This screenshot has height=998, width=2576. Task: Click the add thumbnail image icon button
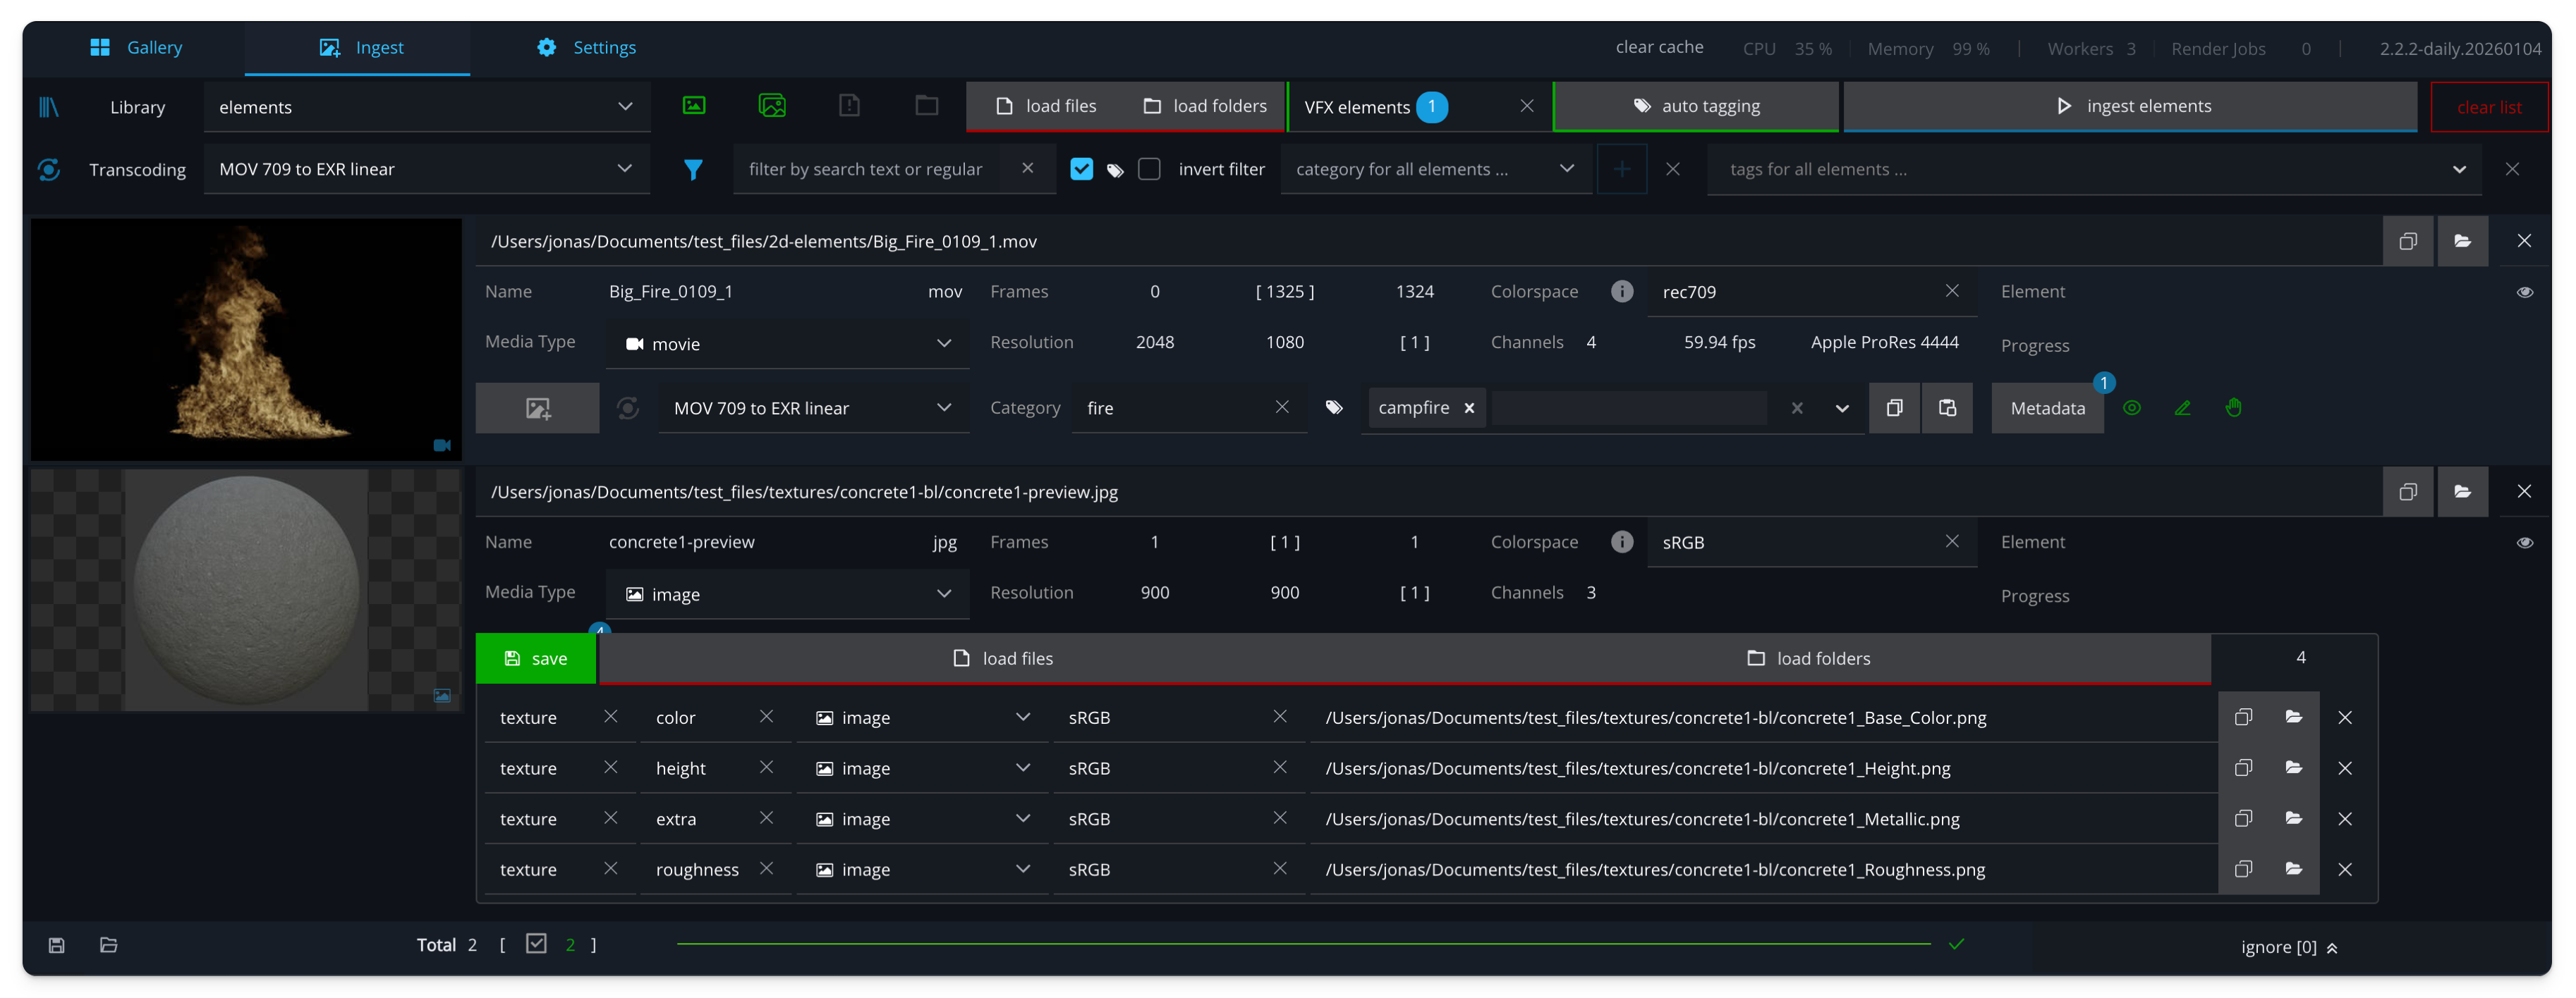537,407
